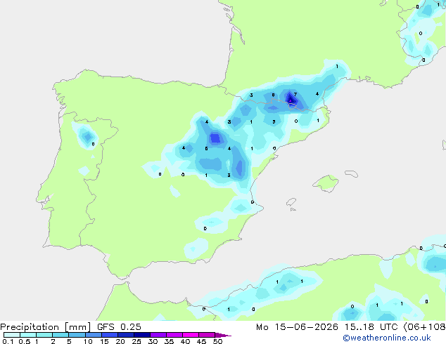446x344 pixels.
Task: Click the 0.5–1 mm legend swatch
Action: coord(28,335)
